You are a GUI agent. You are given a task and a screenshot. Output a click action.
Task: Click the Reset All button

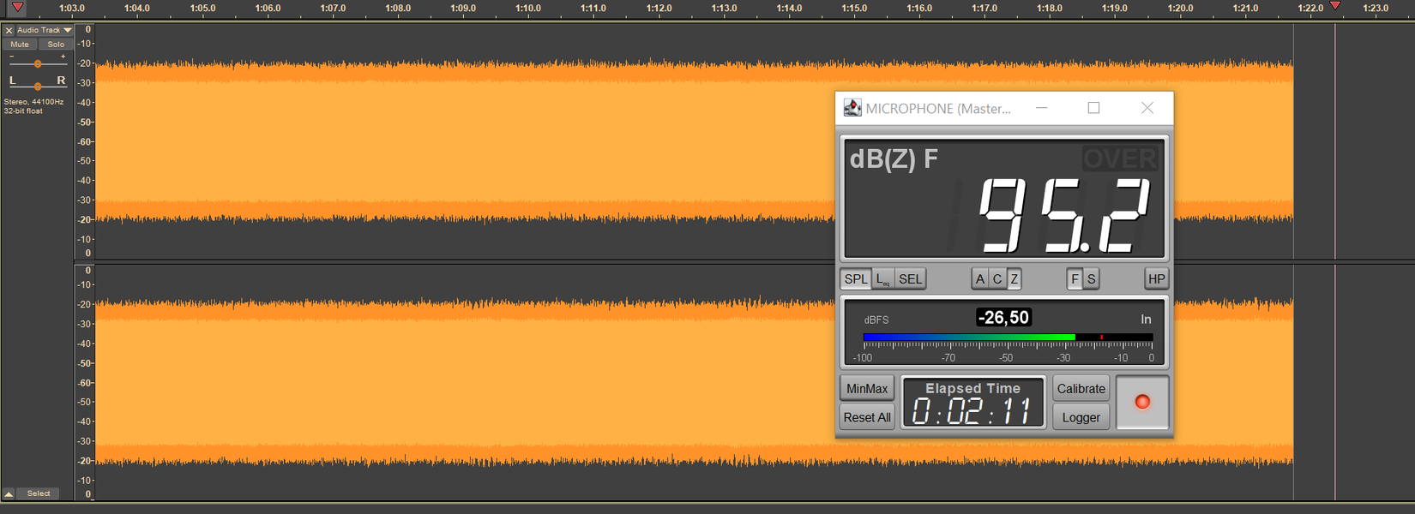tap(867, 417)
